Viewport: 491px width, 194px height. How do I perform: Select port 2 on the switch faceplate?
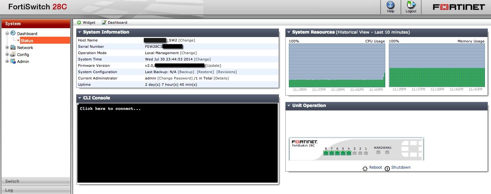pyautogui.click(x=360, y=153)
